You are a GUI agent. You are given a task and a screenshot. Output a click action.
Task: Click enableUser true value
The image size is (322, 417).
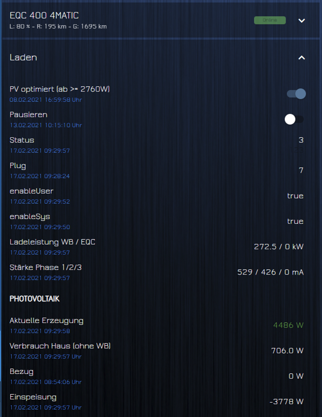[x=295, y=196]
